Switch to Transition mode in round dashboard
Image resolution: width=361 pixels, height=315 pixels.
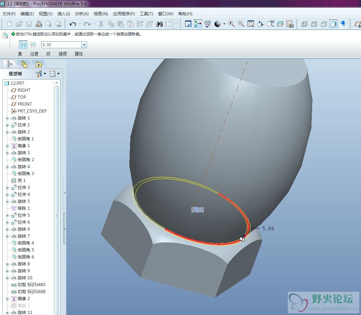click(33, 45)
